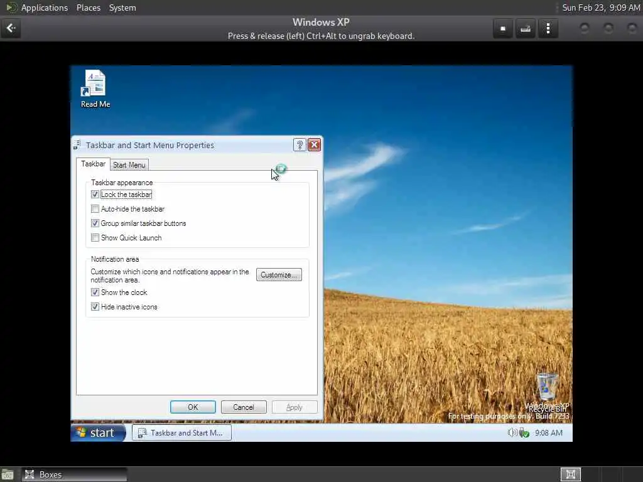Image resolution: width=643 pixels, height=482 pixels.
Task: Open the Boxes three-dot options menu
Action: 548,28
